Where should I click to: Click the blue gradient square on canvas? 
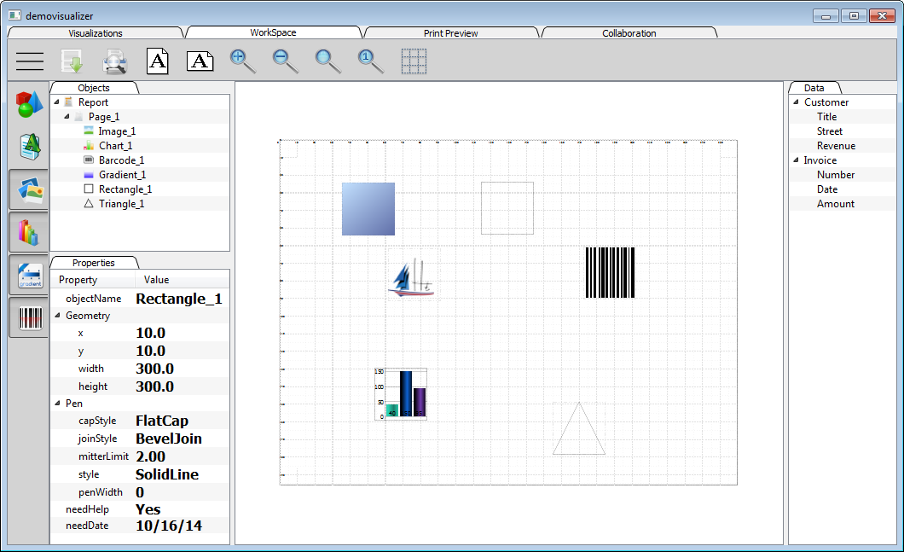pos(368,208)
